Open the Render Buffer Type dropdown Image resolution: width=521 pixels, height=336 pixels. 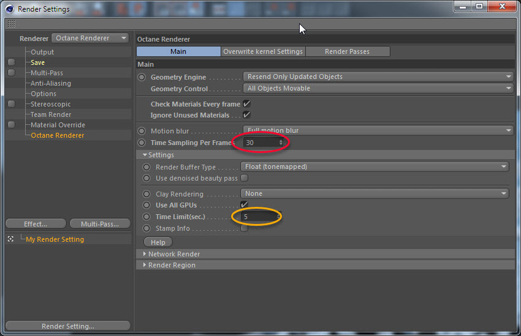point(375,166)
